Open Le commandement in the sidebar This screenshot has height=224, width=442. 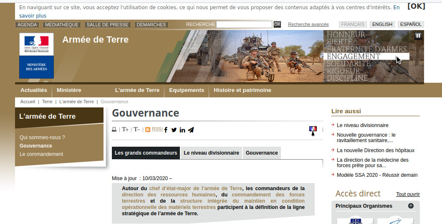(x=41, y=154)
